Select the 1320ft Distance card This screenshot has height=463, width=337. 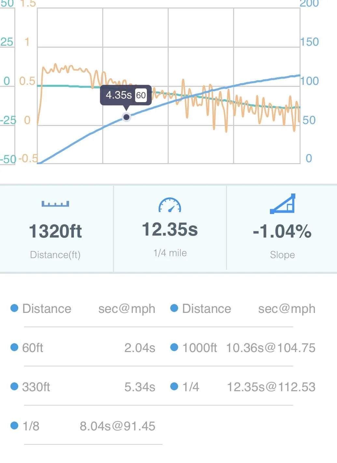tap(56, 228)
